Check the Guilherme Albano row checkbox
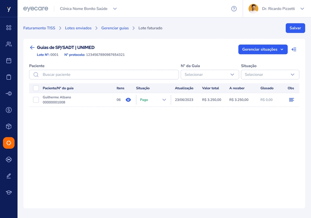The width and height of the screenshot is (311, 218). (36, 100)
